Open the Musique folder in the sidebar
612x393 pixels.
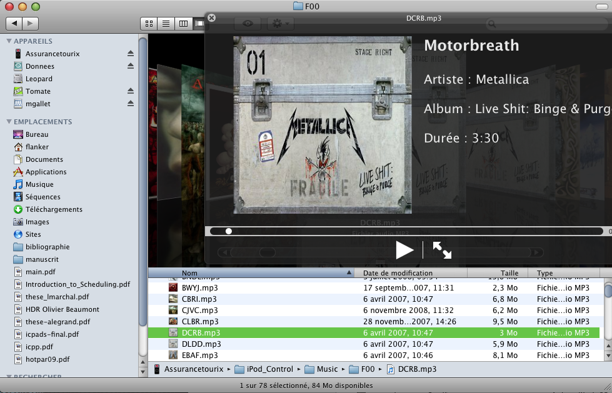coord(39,184)
